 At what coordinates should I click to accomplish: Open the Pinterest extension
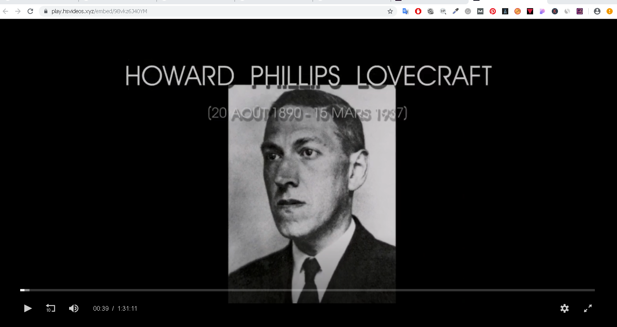pos(493,11)
